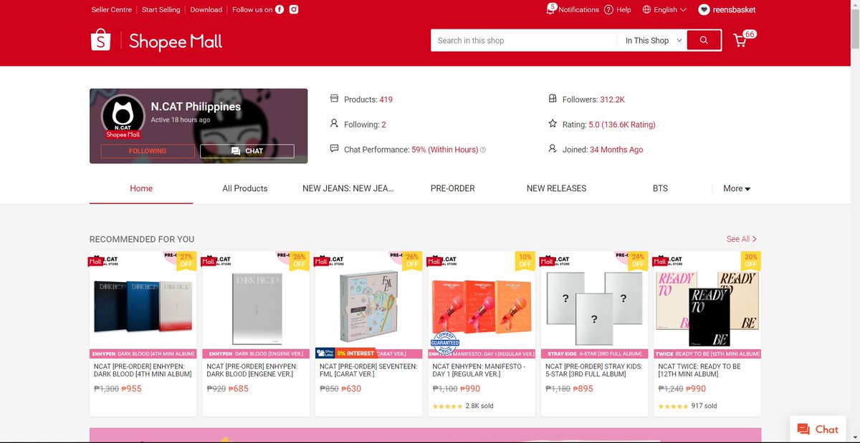Click the Chat Performance info icon

coord(483,150)
